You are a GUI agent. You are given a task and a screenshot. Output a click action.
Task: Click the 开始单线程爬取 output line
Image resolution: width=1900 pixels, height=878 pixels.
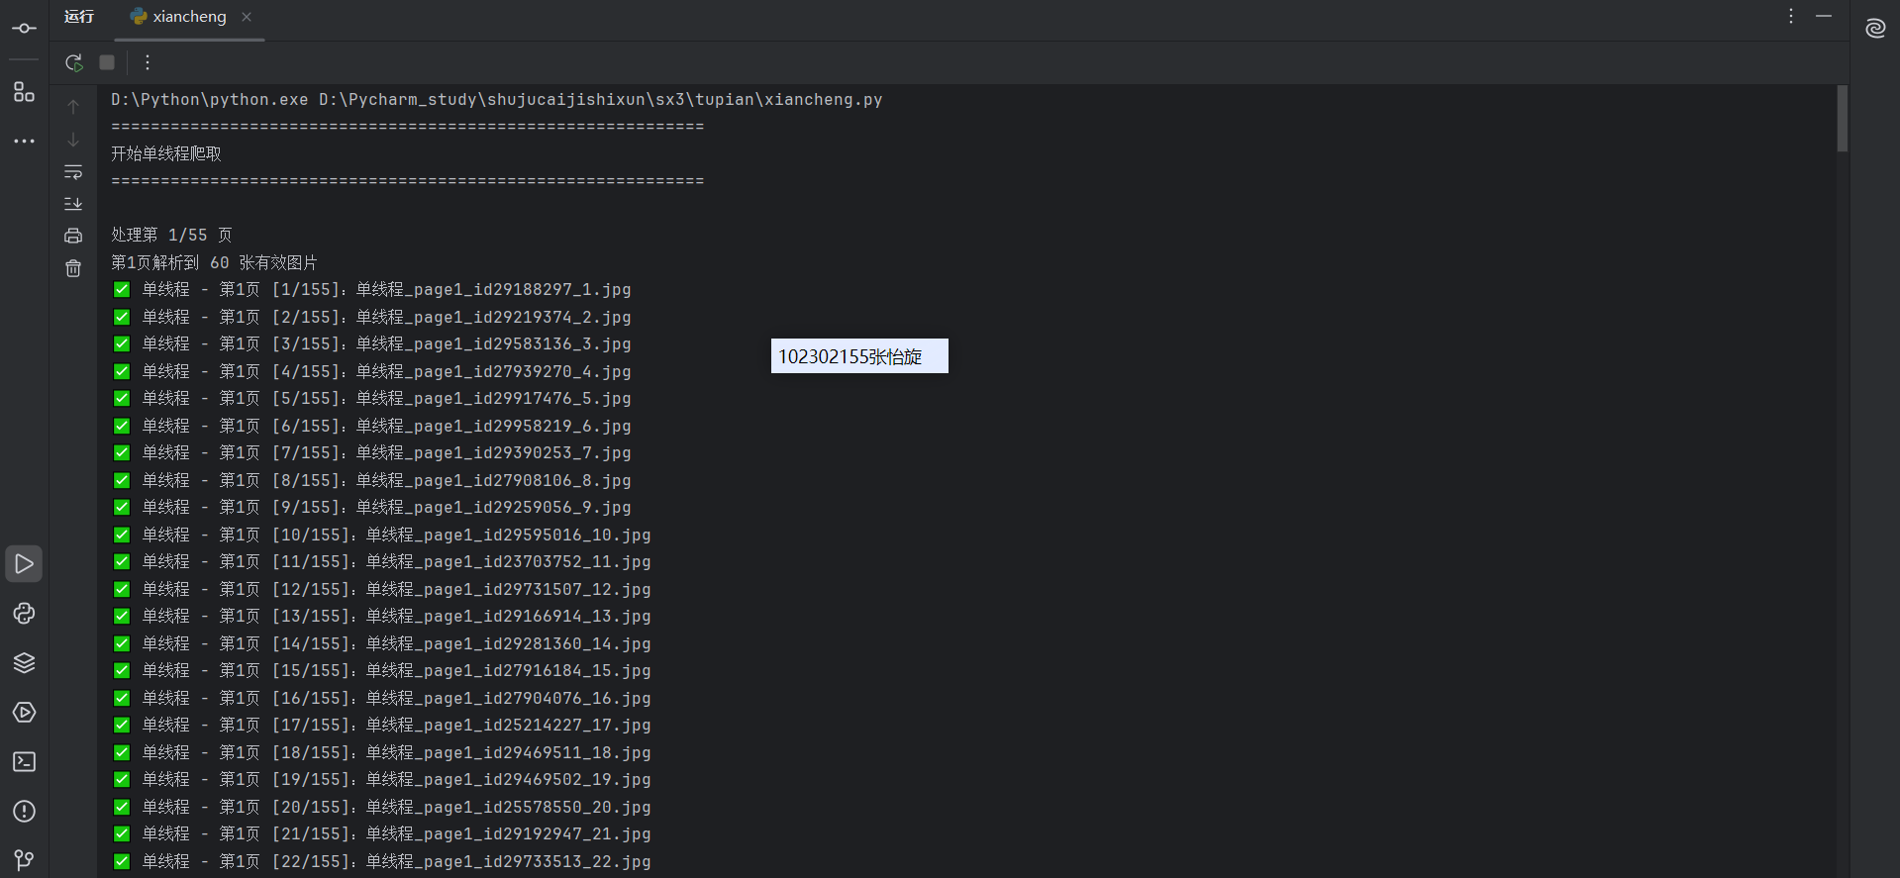[166, 153]
